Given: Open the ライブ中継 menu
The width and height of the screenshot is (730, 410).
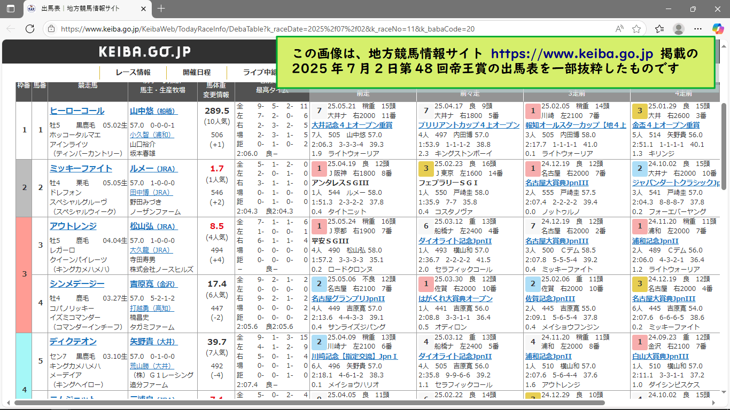Looking at the screenshot, I should (x=260, y=72).
